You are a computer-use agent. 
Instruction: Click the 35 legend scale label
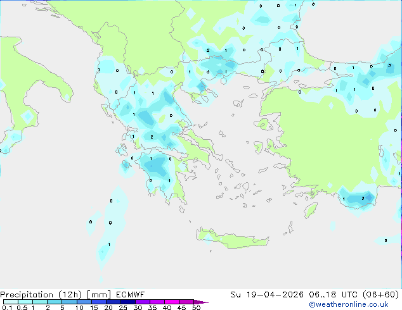point(152,307)
